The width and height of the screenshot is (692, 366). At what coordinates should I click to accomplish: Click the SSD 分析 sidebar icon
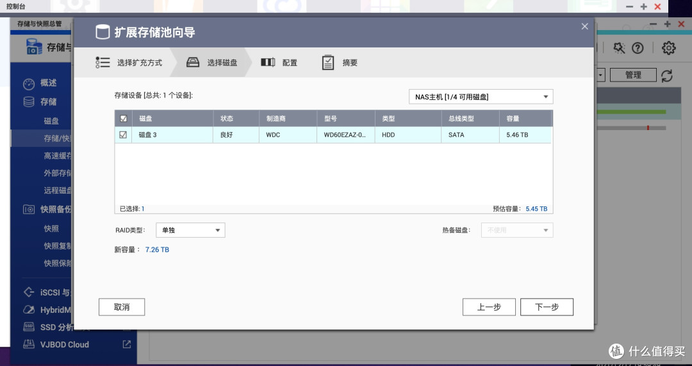29,327
